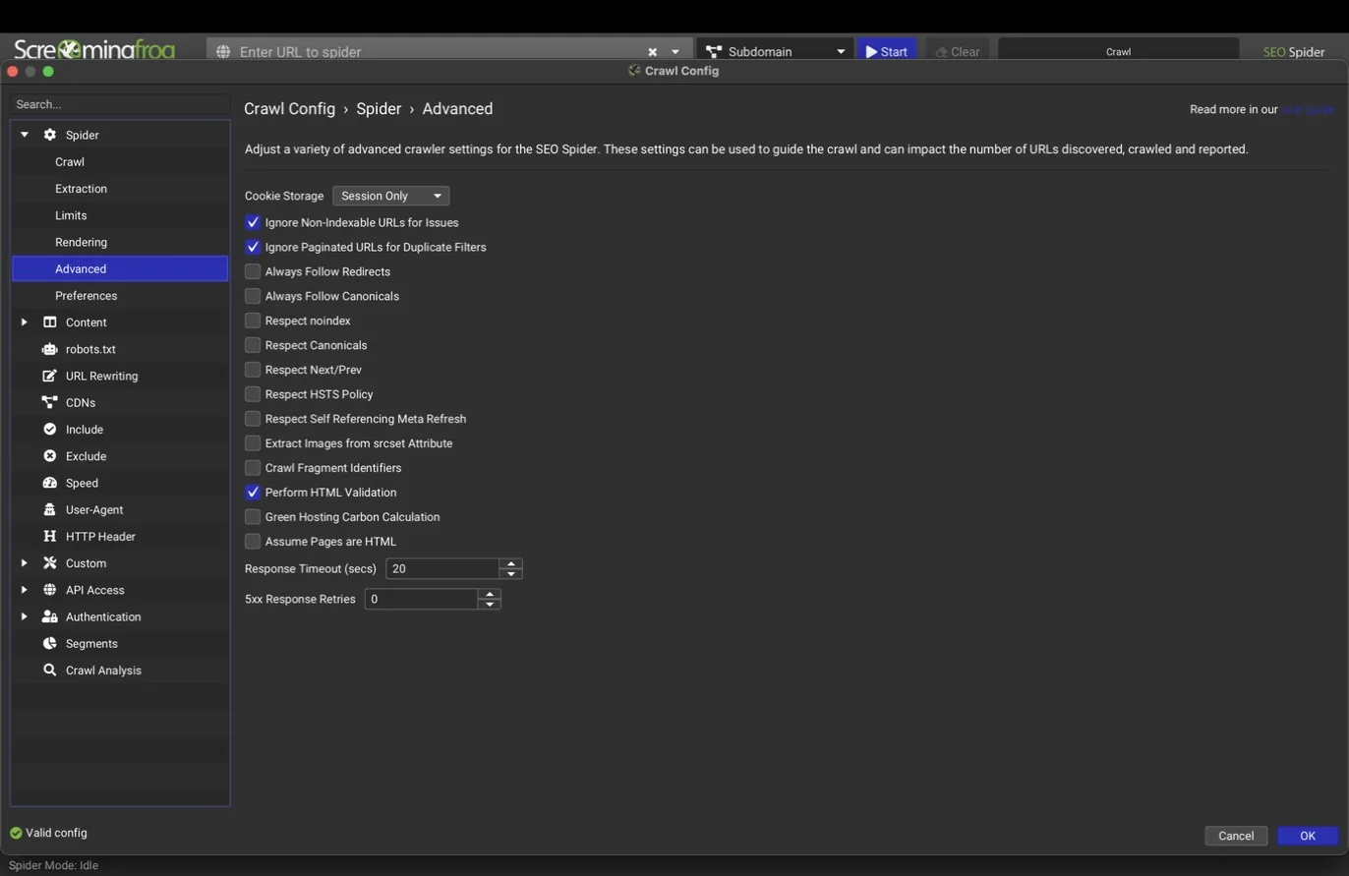Click the robots.txt robot icon
1349x876 pixels.
pos(49,349)
